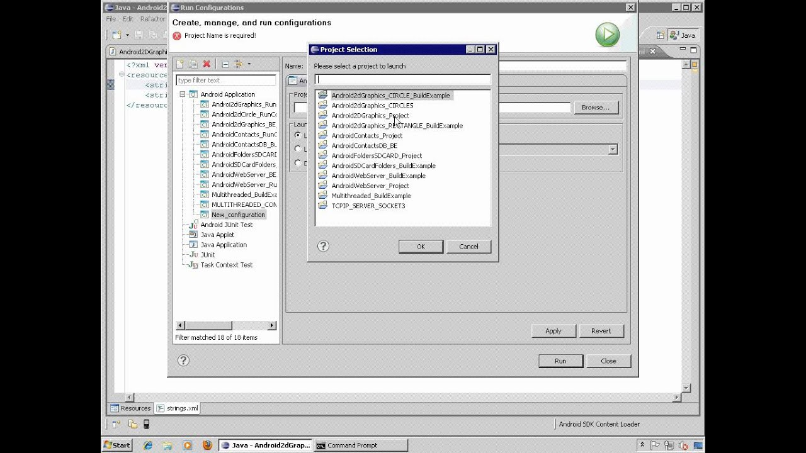Open the launch activity combo box dropdown
Image resolution: width=806 pixels, height=453 pixels.
(612, 150)
